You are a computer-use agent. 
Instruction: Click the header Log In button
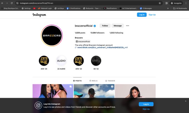tap(142, 15)
